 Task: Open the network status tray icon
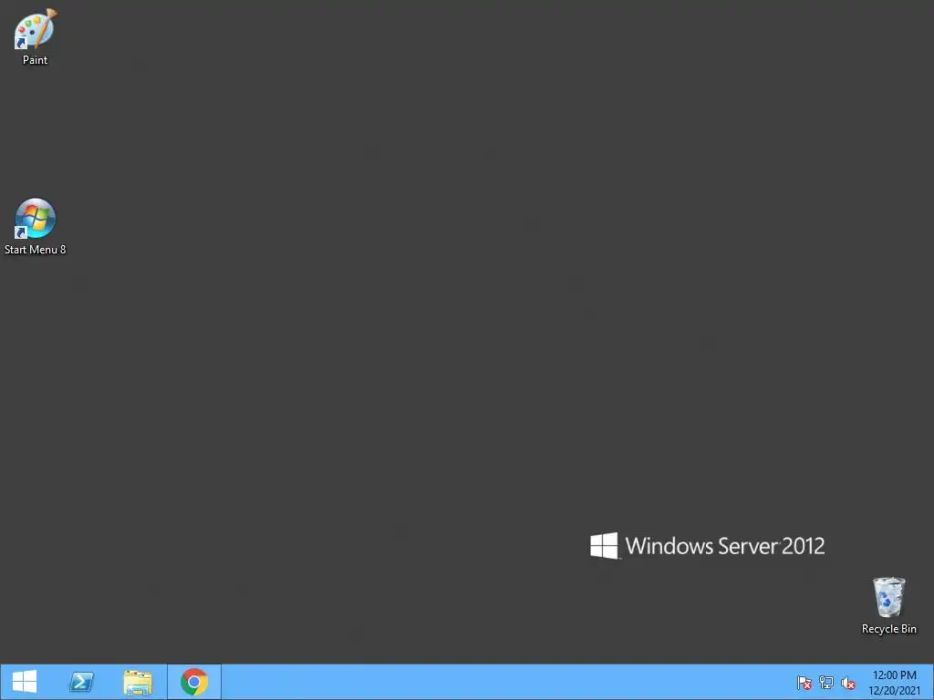(826, 683)
